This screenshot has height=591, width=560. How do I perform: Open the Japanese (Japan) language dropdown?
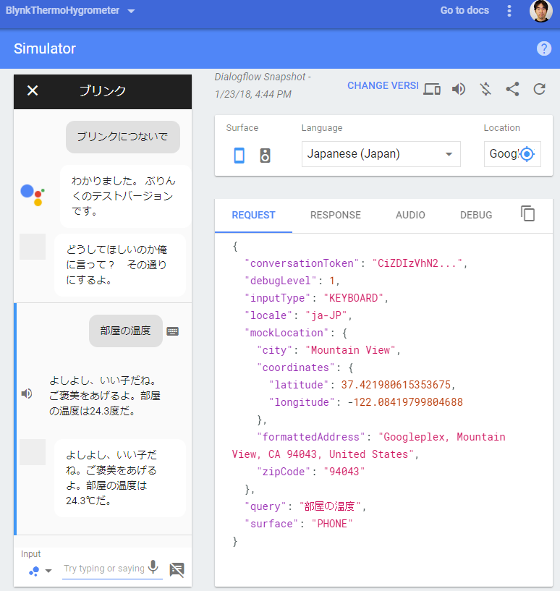pos(381,154)
